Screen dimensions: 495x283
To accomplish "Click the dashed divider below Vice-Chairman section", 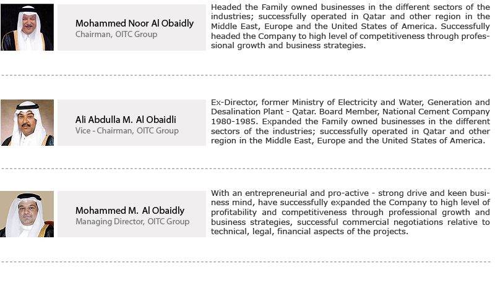I will click(246, 169).
